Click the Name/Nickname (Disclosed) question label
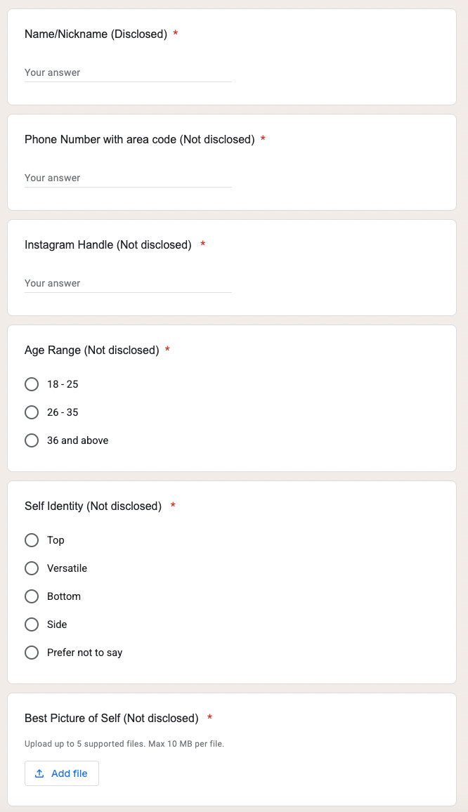The width and height of the screenshot is (468, 812). (x=96, y=34)
